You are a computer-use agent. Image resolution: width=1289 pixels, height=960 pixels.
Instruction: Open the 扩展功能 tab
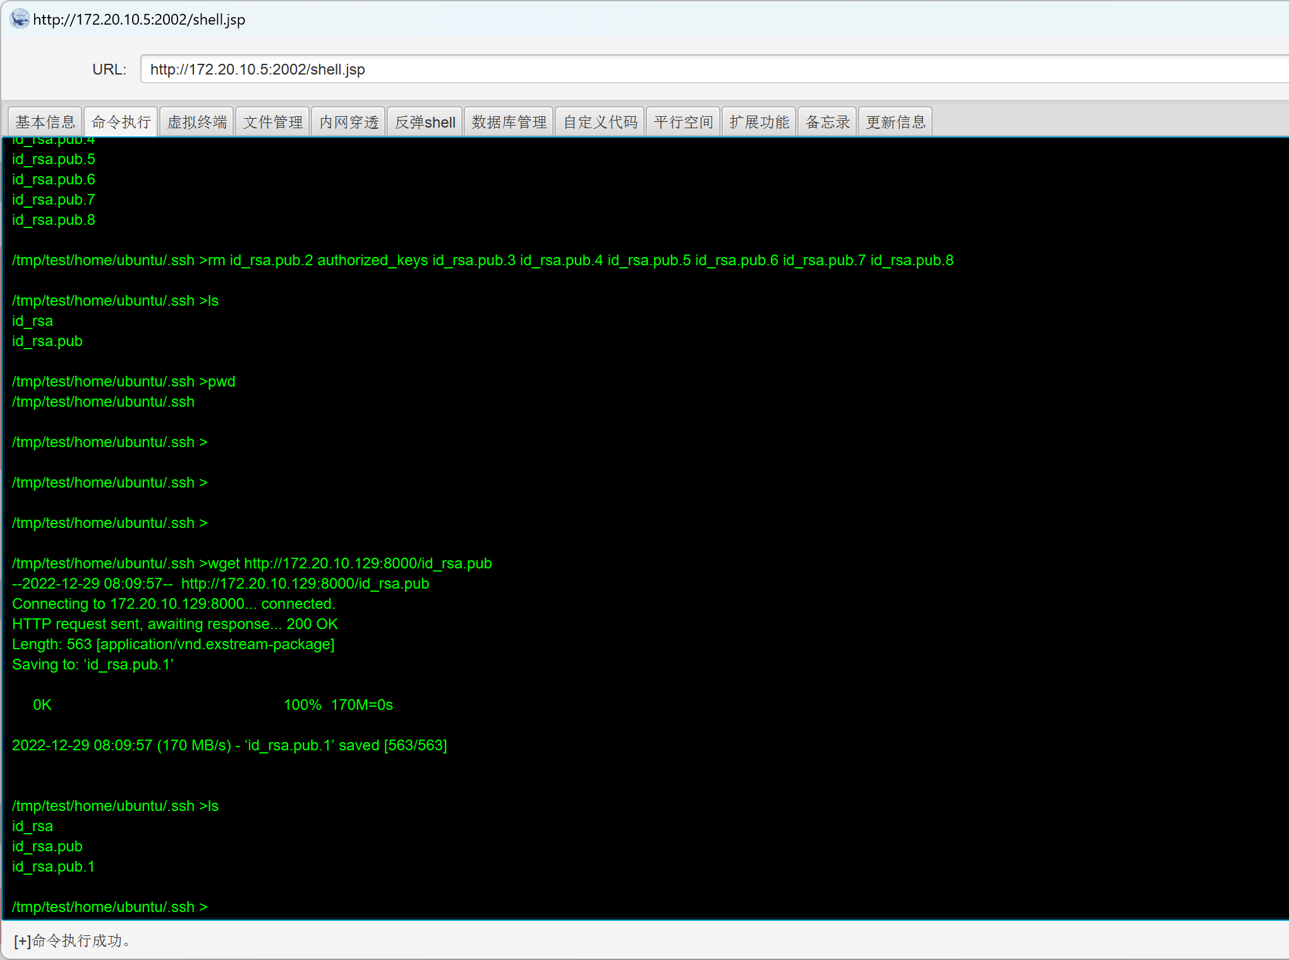(759, 122)
